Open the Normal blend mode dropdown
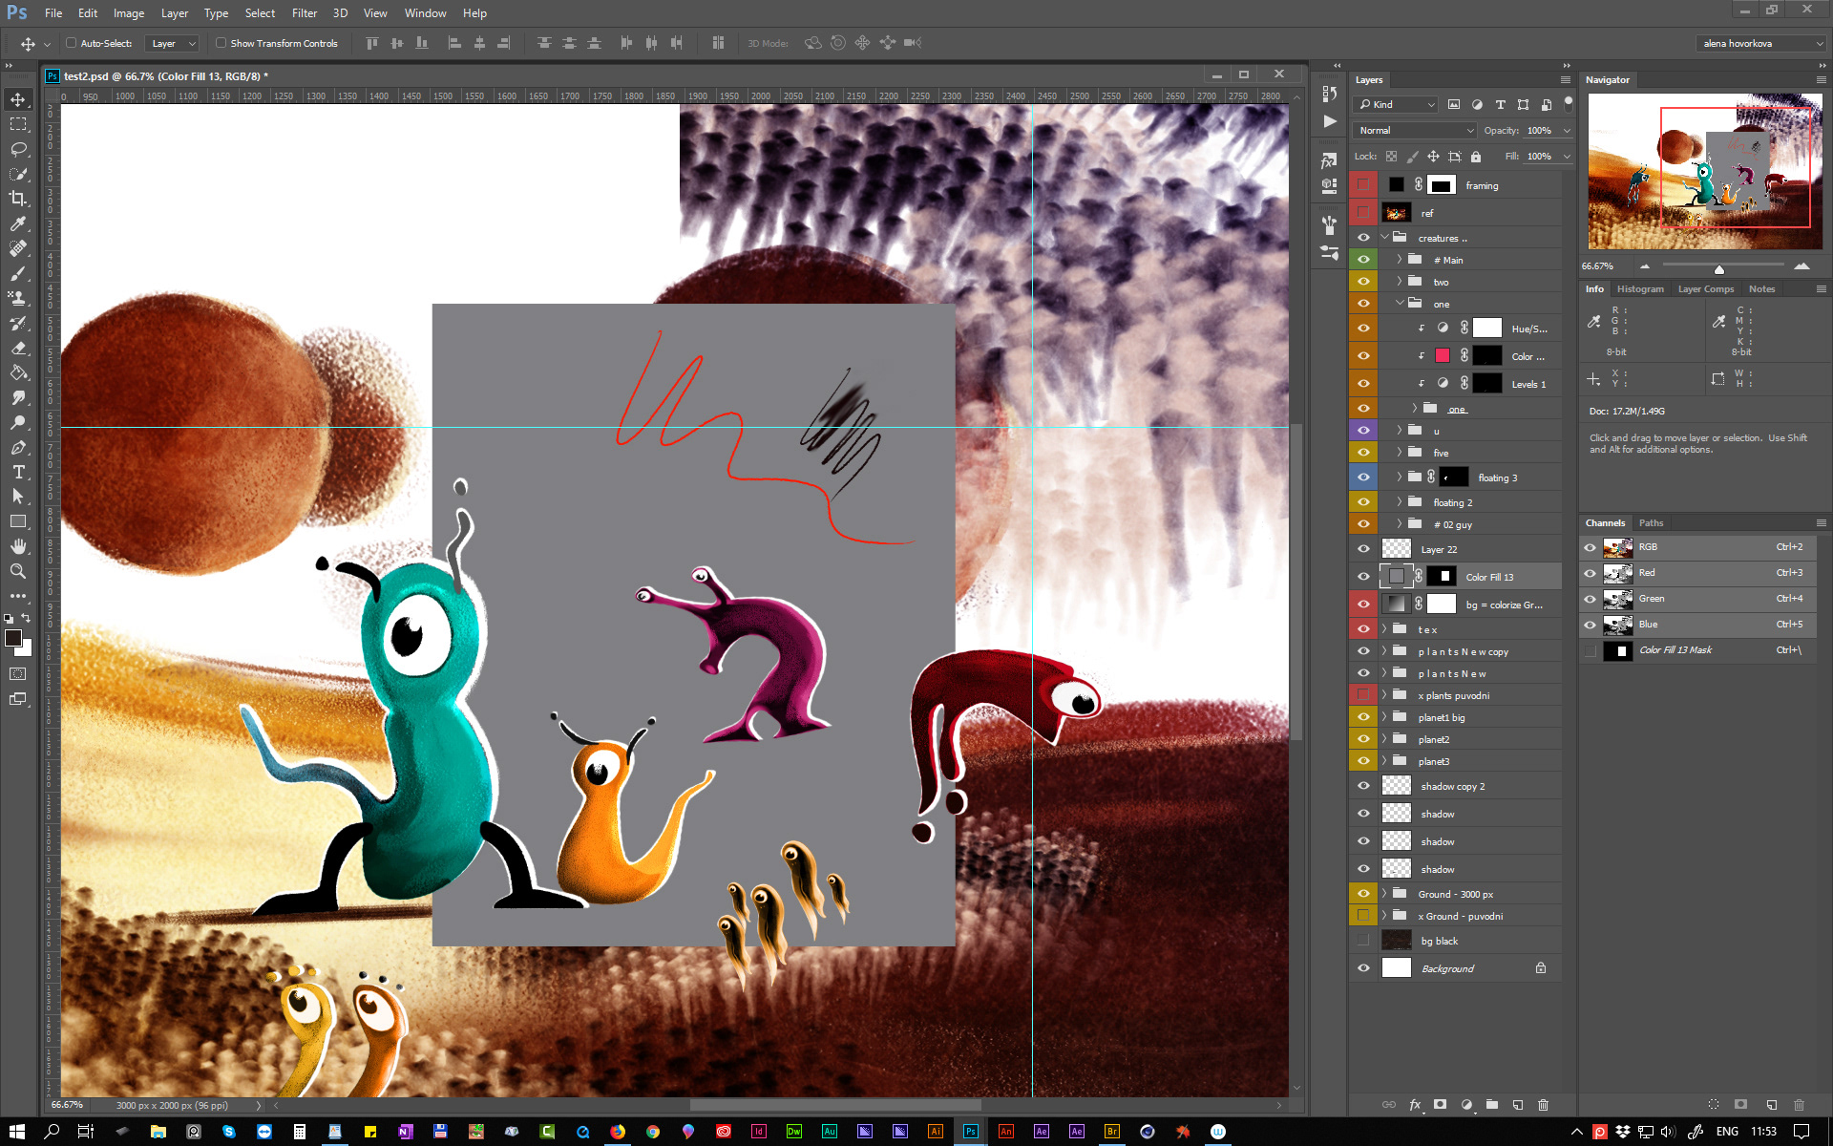This screenshot has height=1146, width=1833. [1415, 130]
